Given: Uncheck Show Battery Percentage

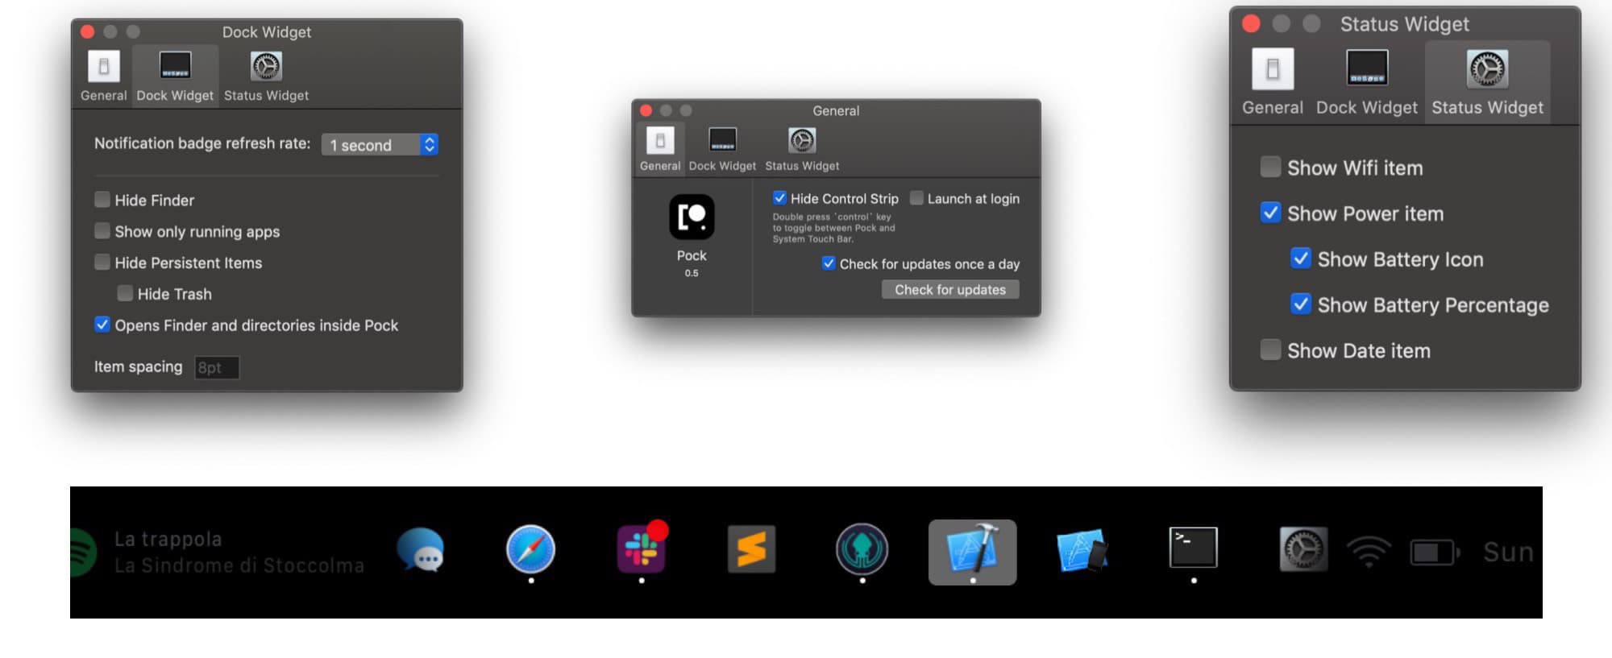Looking at the screenshot, I should (1300, 304).
